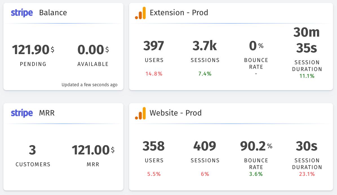This screenshot has width=337, height=195.
Task: Select the 397 USERS metric
Action: click(154, 46)
